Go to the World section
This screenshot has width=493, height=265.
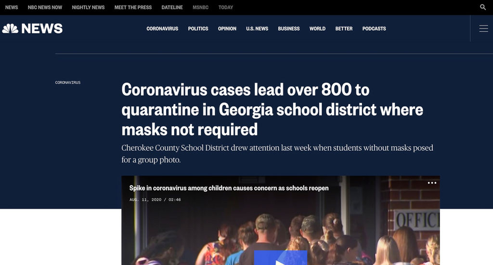coord(317,28)
